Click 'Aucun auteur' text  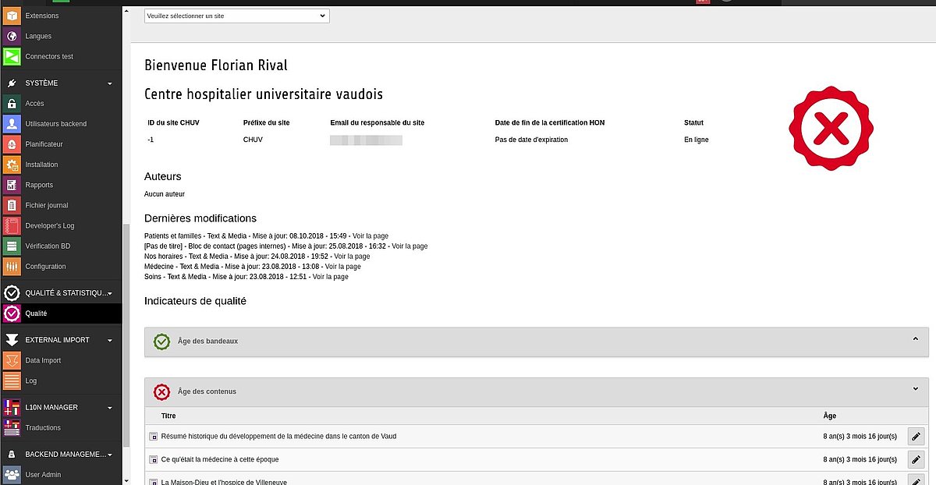coord(165,193)
